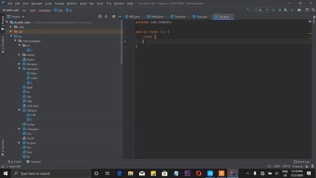
Task: Click the locate-file crosshair icon in Project panel
Action: (x=100, y=16)
